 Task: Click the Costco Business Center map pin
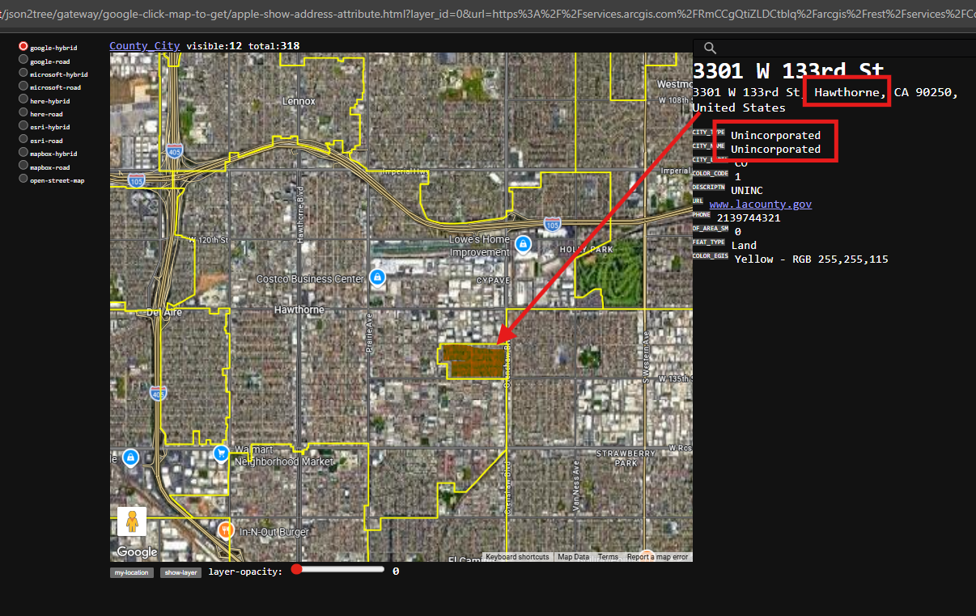(x=376, y=277)
